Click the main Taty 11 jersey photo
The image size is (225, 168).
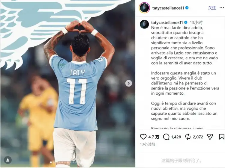tap(68, 84)
